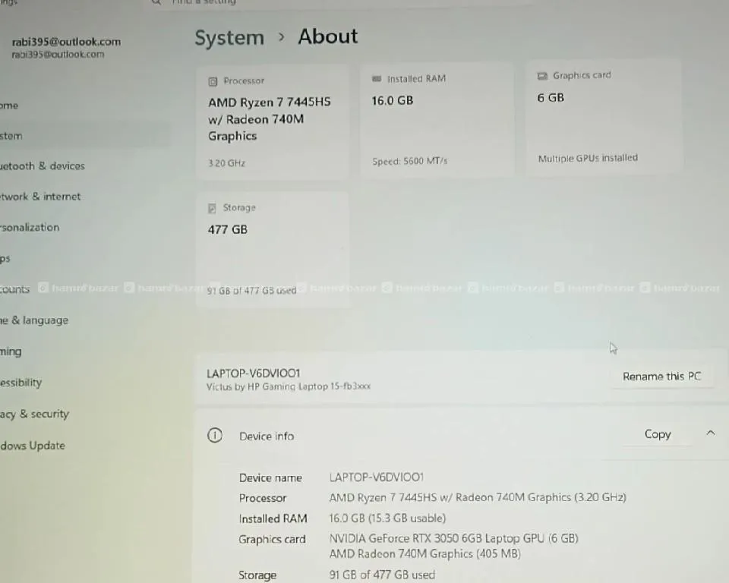Click the Storage drive icon
This screenshot has height=583, width=729.
click(213, 208)
